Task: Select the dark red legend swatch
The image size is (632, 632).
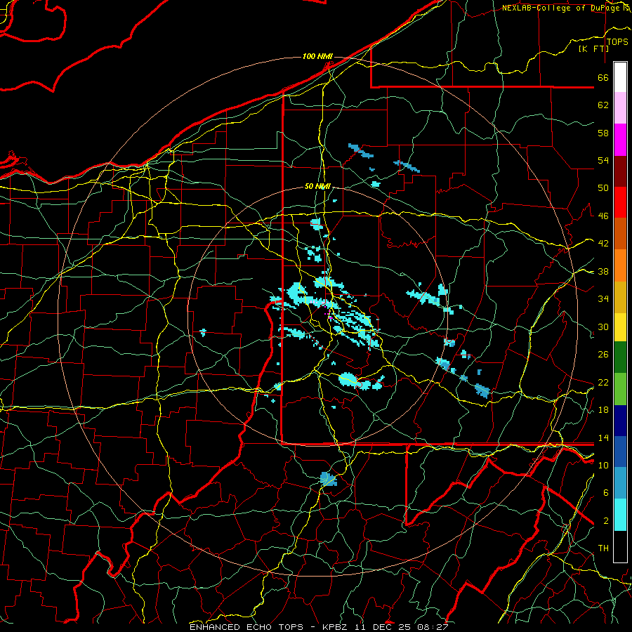Action: pyautogui.click(x=620, y=171)
